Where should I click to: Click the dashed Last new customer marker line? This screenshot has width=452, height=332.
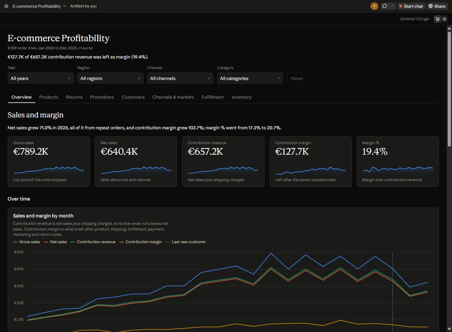392,293
